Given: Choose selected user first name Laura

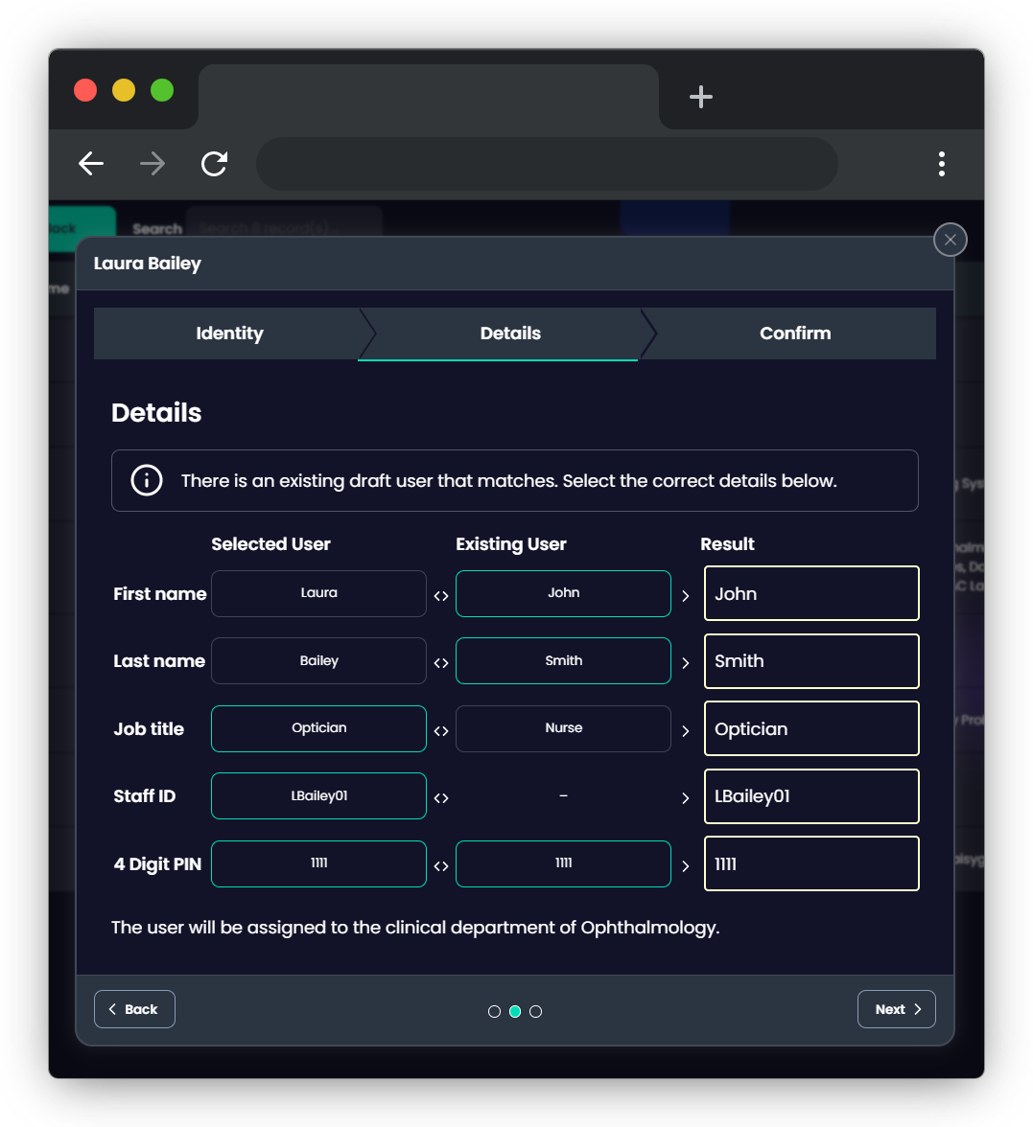Looking at the screenshot, I should (x=318, y=594).
